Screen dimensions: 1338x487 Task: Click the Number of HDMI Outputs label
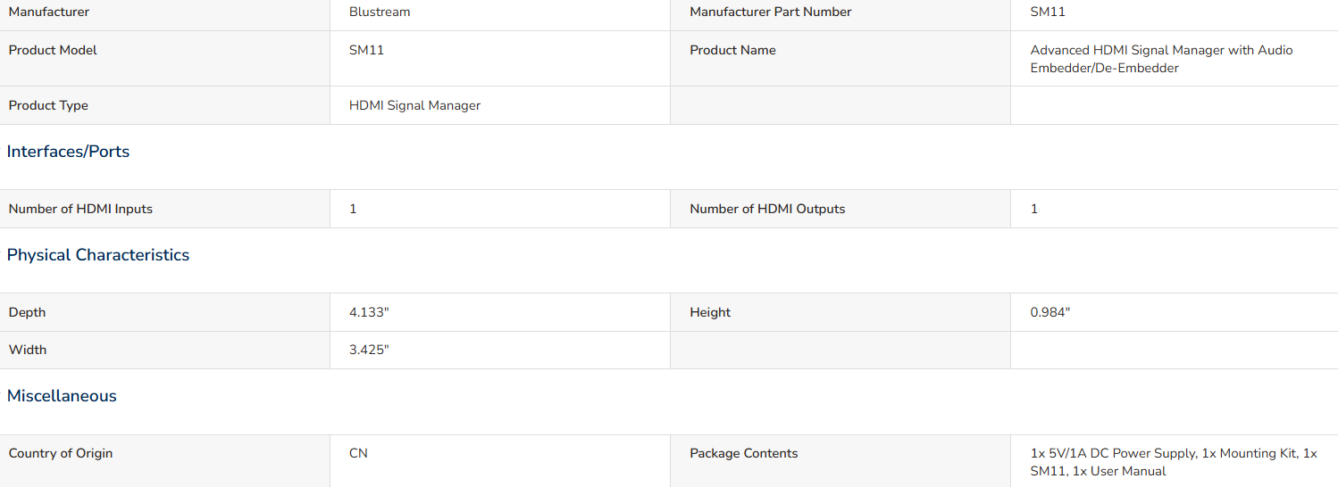(767, 209)
